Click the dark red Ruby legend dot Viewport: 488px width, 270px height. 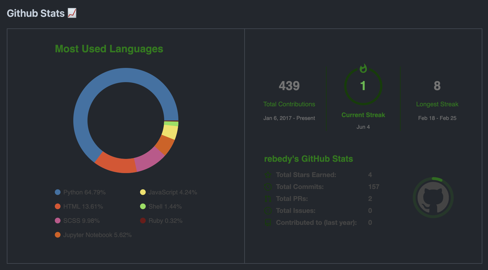[143, 221]
